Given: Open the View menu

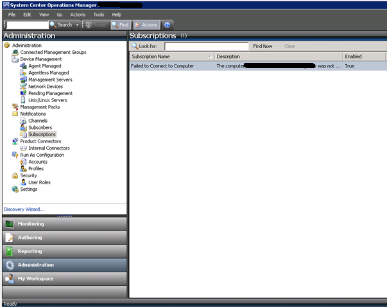Looking at the screenshot, I should point(44,15).
